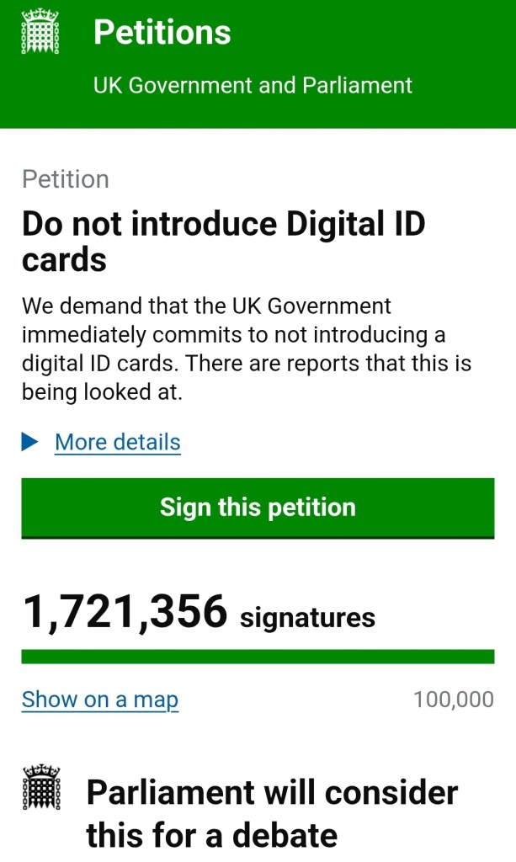Viewport: 516px width, 862px height.
Task: Open the Show on a map link
Action: (x=99, y=700)
